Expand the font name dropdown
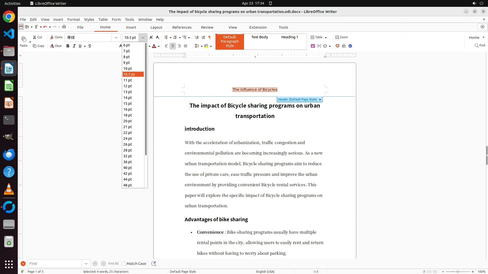The width and height of the screenshot is (488, 274). 116,38
